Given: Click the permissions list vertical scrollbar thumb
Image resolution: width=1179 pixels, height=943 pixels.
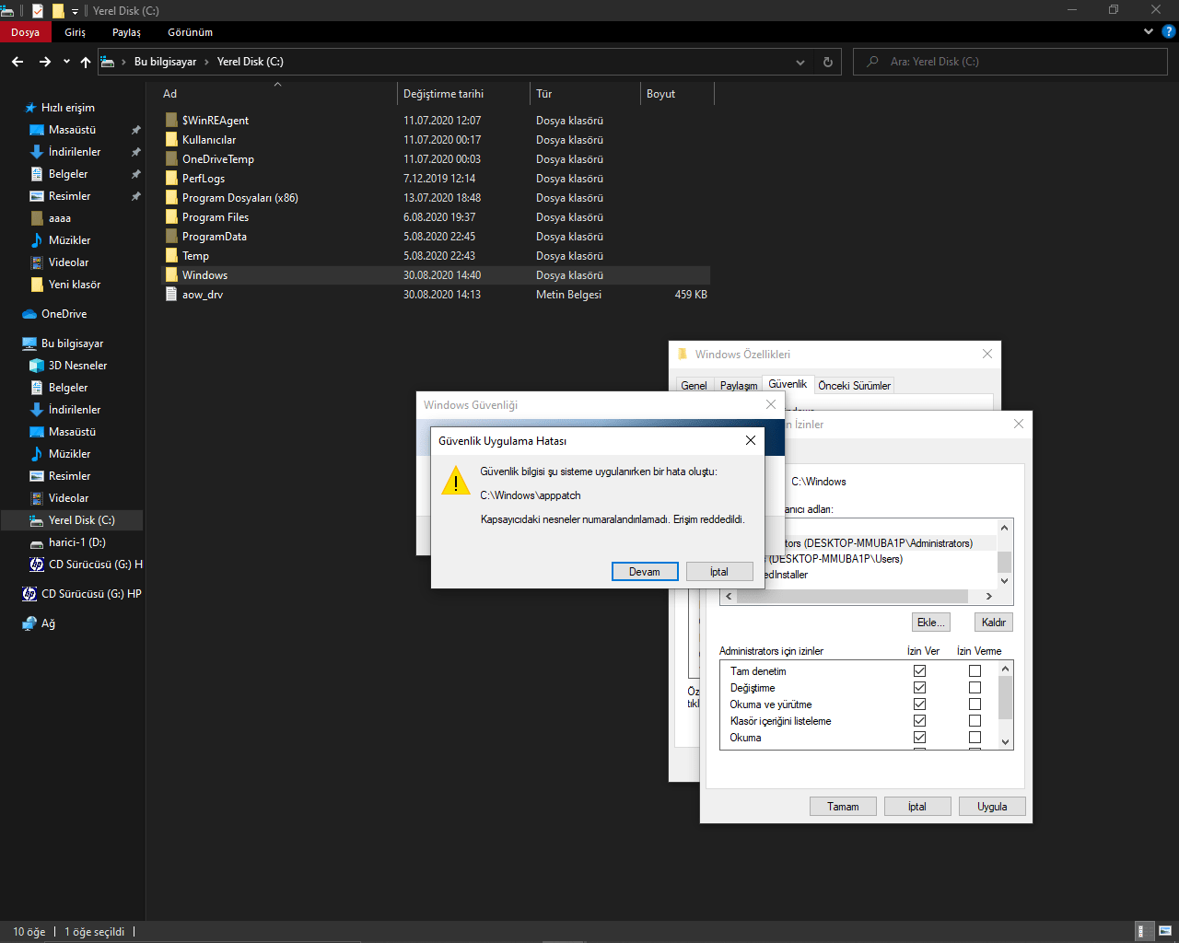Looking at the screenshot, I should click(x=1005, y=697).
